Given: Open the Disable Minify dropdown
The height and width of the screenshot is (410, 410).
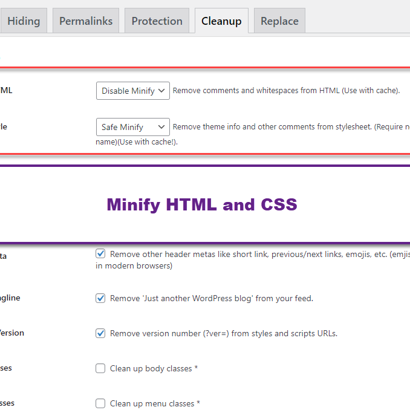Looking at the screenshot, I should pyautogui.click(x=133, y=91).
